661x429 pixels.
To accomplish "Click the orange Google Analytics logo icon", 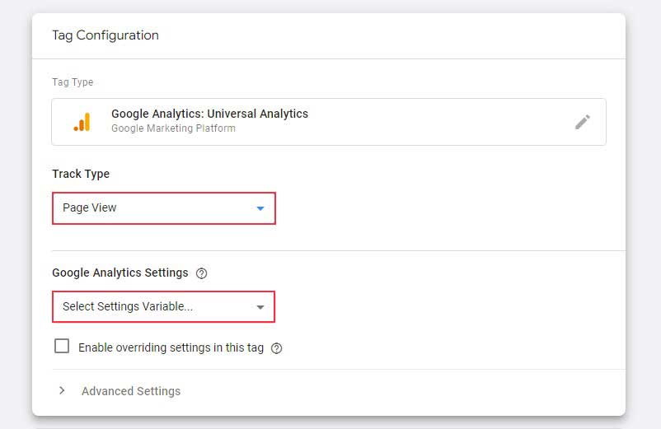I will point(82,122).
